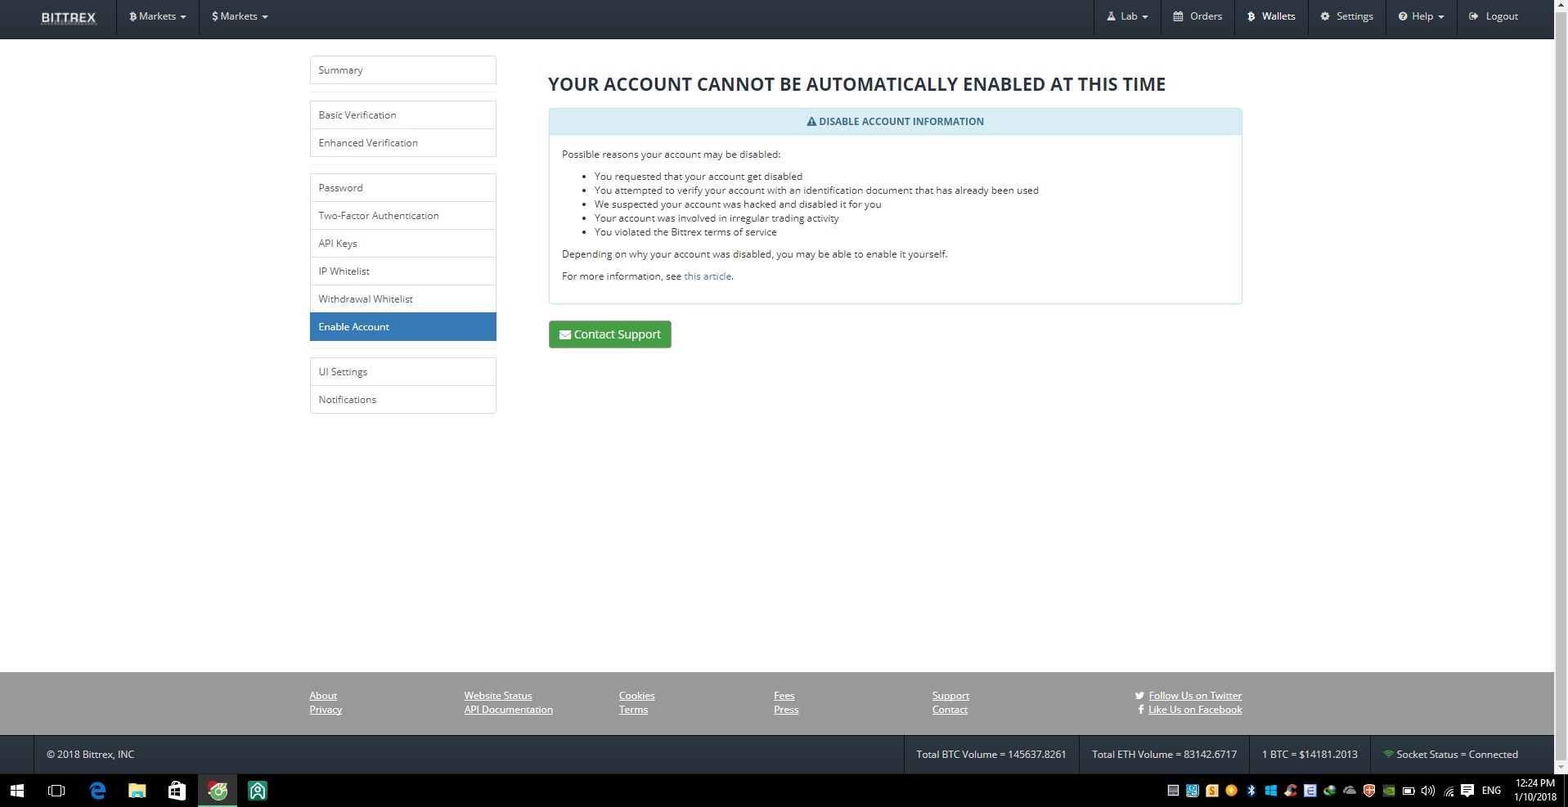Open the Fees footer link

tap(784, 696)
